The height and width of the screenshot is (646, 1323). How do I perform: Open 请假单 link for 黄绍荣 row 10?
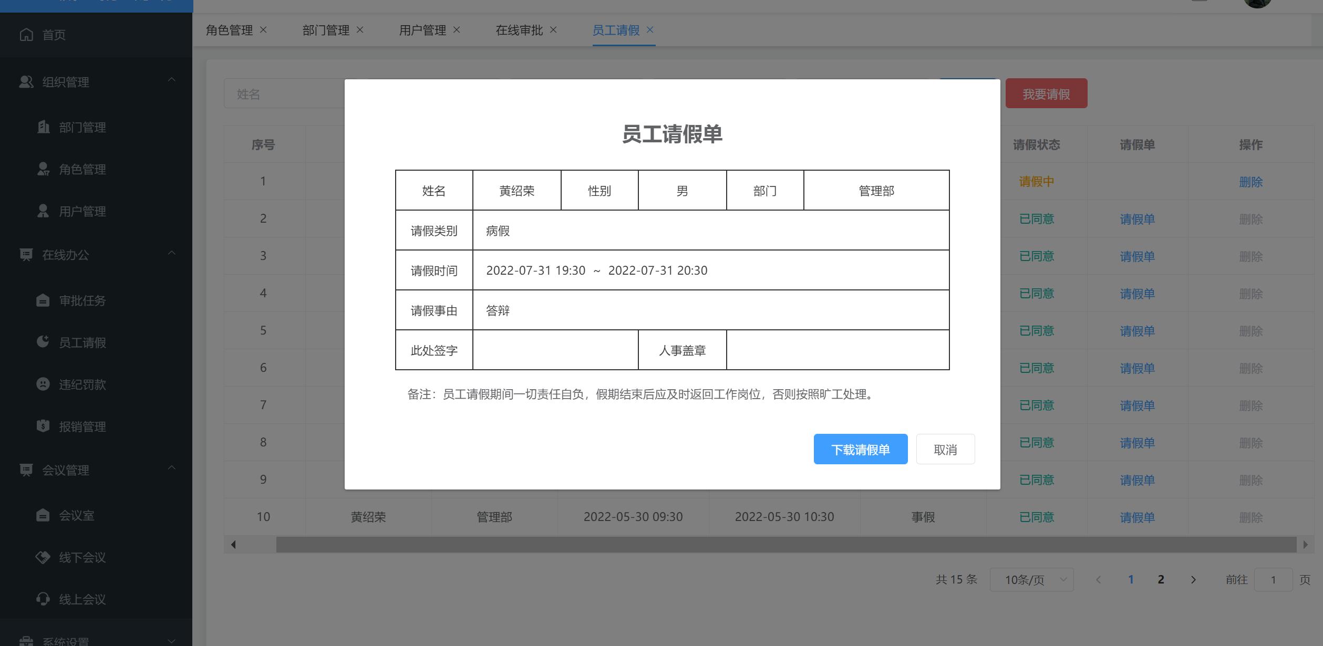point(1136,517)
